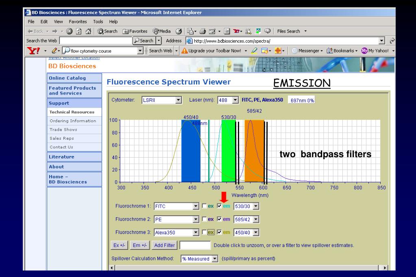
Task: Click the Add Filter text field
Action: (x=195, y=245)
